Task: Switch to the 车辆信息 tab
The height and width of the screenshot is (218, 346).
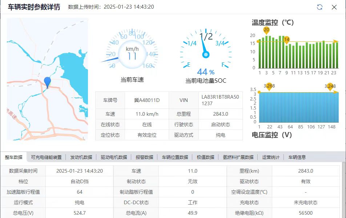Action: [297, 157]
